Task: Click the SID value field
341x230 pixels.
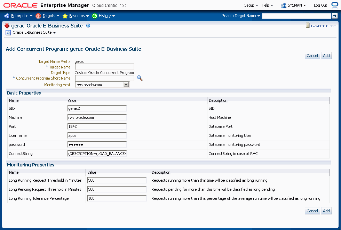Action: coord(97,108)
